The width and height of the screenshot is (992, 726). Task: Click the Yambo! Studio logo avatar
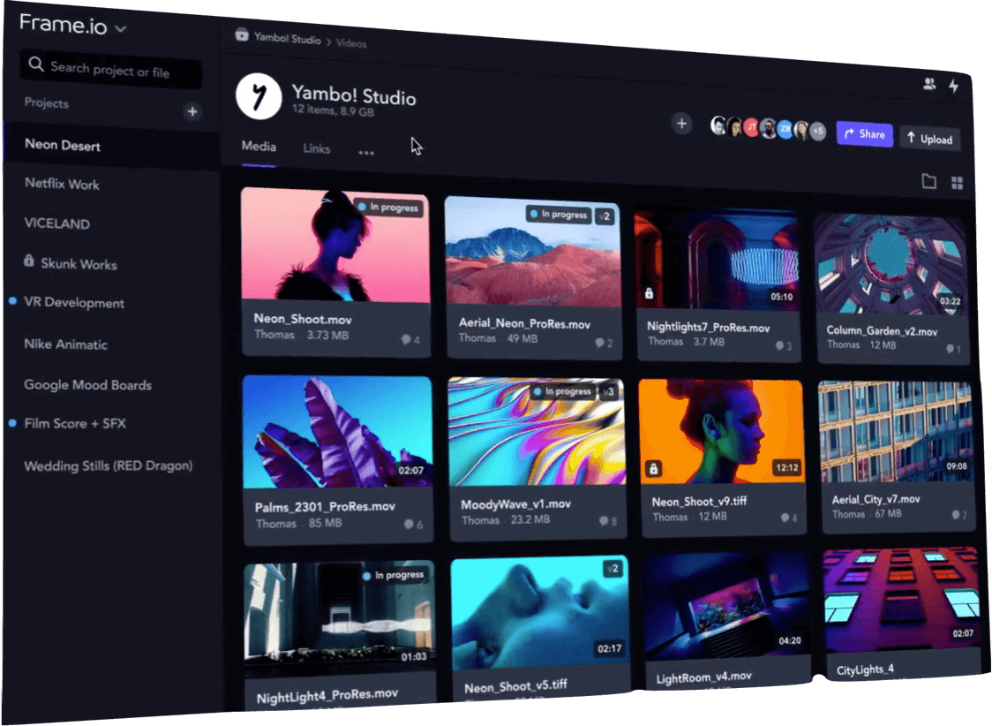click(258, 97)
